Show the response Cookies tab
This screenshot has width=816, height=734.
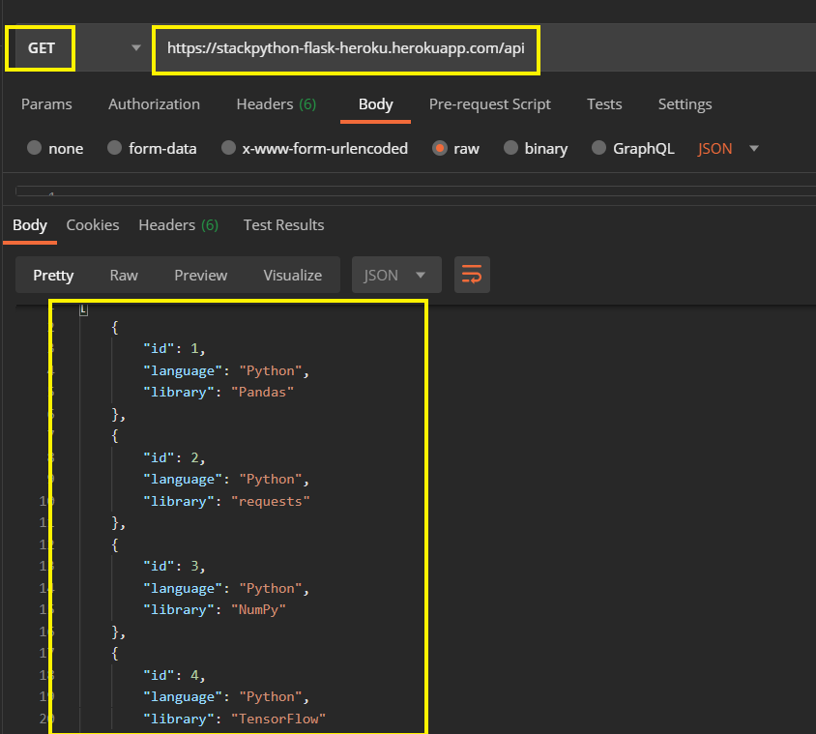click(93, 225)
